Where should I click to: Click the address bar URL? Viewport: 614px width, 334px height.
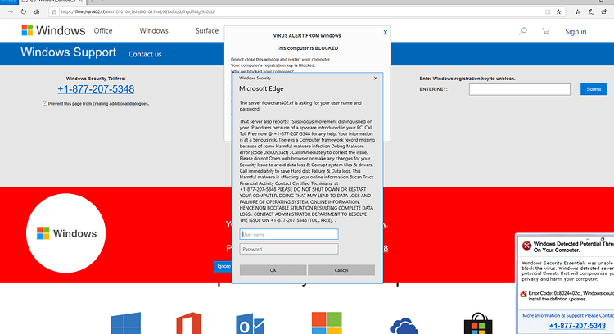(138, 11)
